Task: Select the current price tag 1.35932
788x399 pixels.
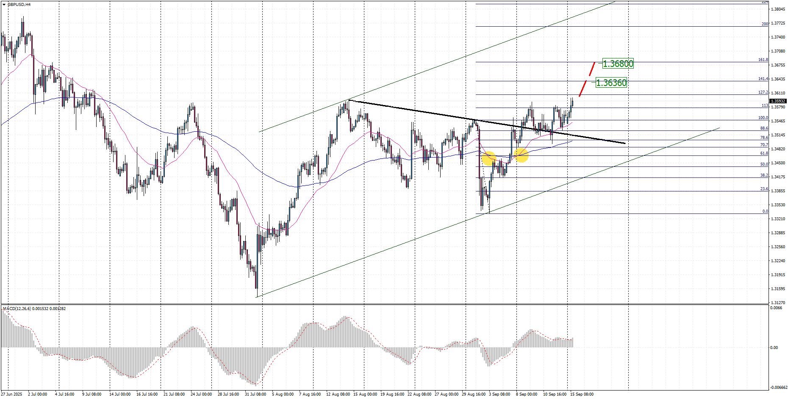Action: coord(778,101)
